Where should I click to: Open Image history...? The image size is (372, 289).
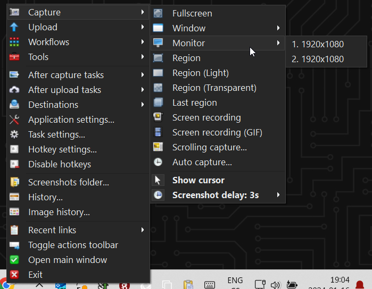(59, 212)
